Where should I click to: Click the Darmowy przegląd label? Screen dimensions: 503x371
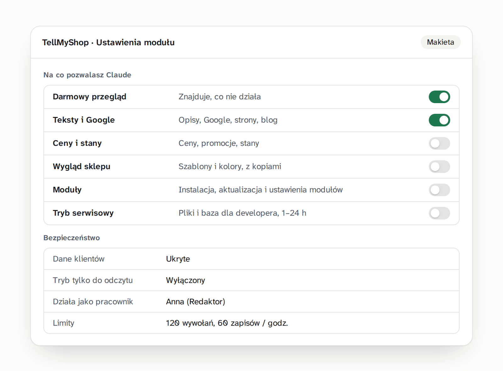point(90,97)
